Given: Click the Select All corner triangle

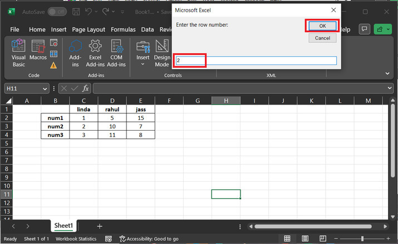Looking at the screenshot, I should pyautogui.click(x=9, y=101).
